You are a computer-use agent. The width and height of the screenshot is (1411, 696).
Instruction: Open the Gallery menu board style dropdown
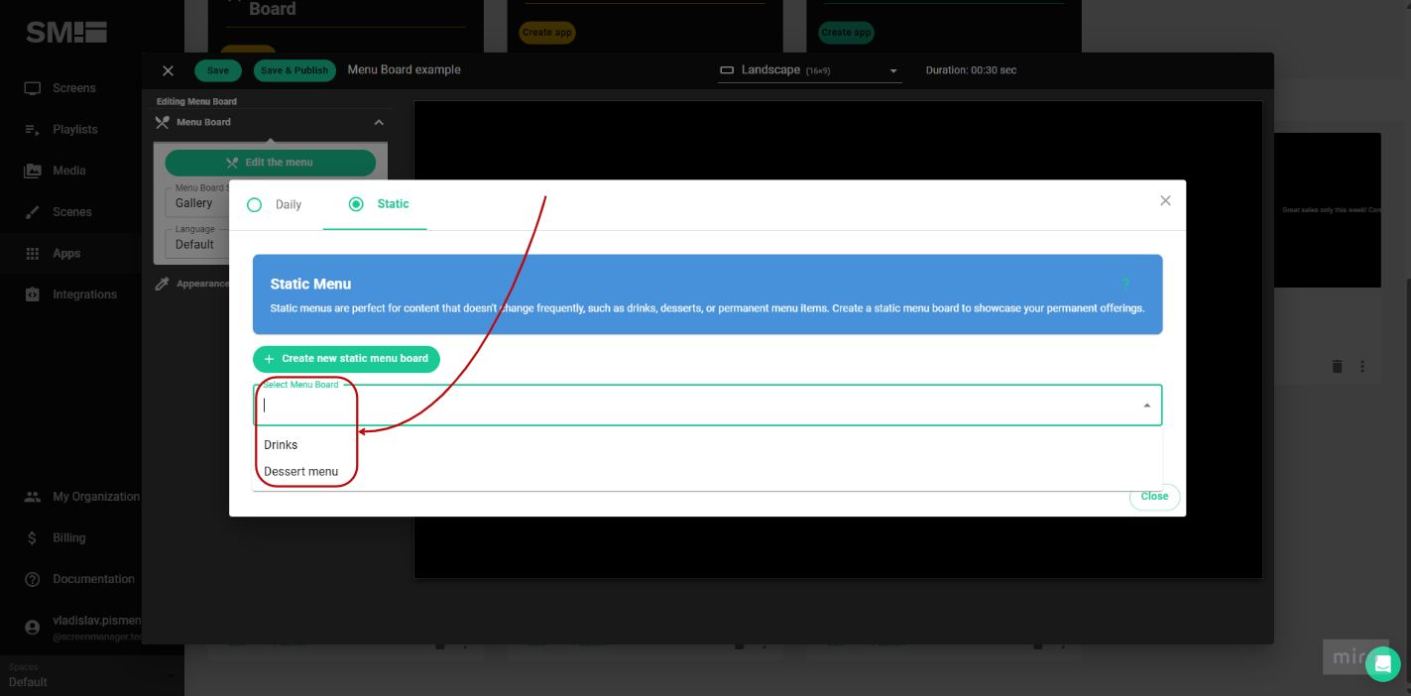[195, 202]
